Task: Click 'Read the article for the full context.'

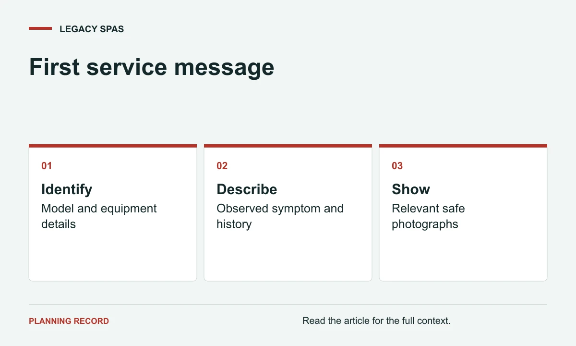Action: [376, 321]
